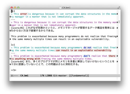The height and width of the screenshot is (94, 130).
Task: Click "17%" position indicator in mode line
Action: click(42, 76)
